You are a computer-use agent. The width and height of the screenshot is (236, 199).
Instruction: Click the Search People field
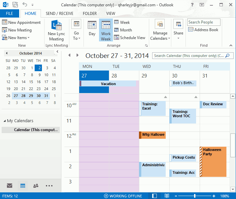204,22
